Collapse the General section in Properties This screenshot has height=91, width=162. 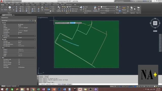click(35, 23)
